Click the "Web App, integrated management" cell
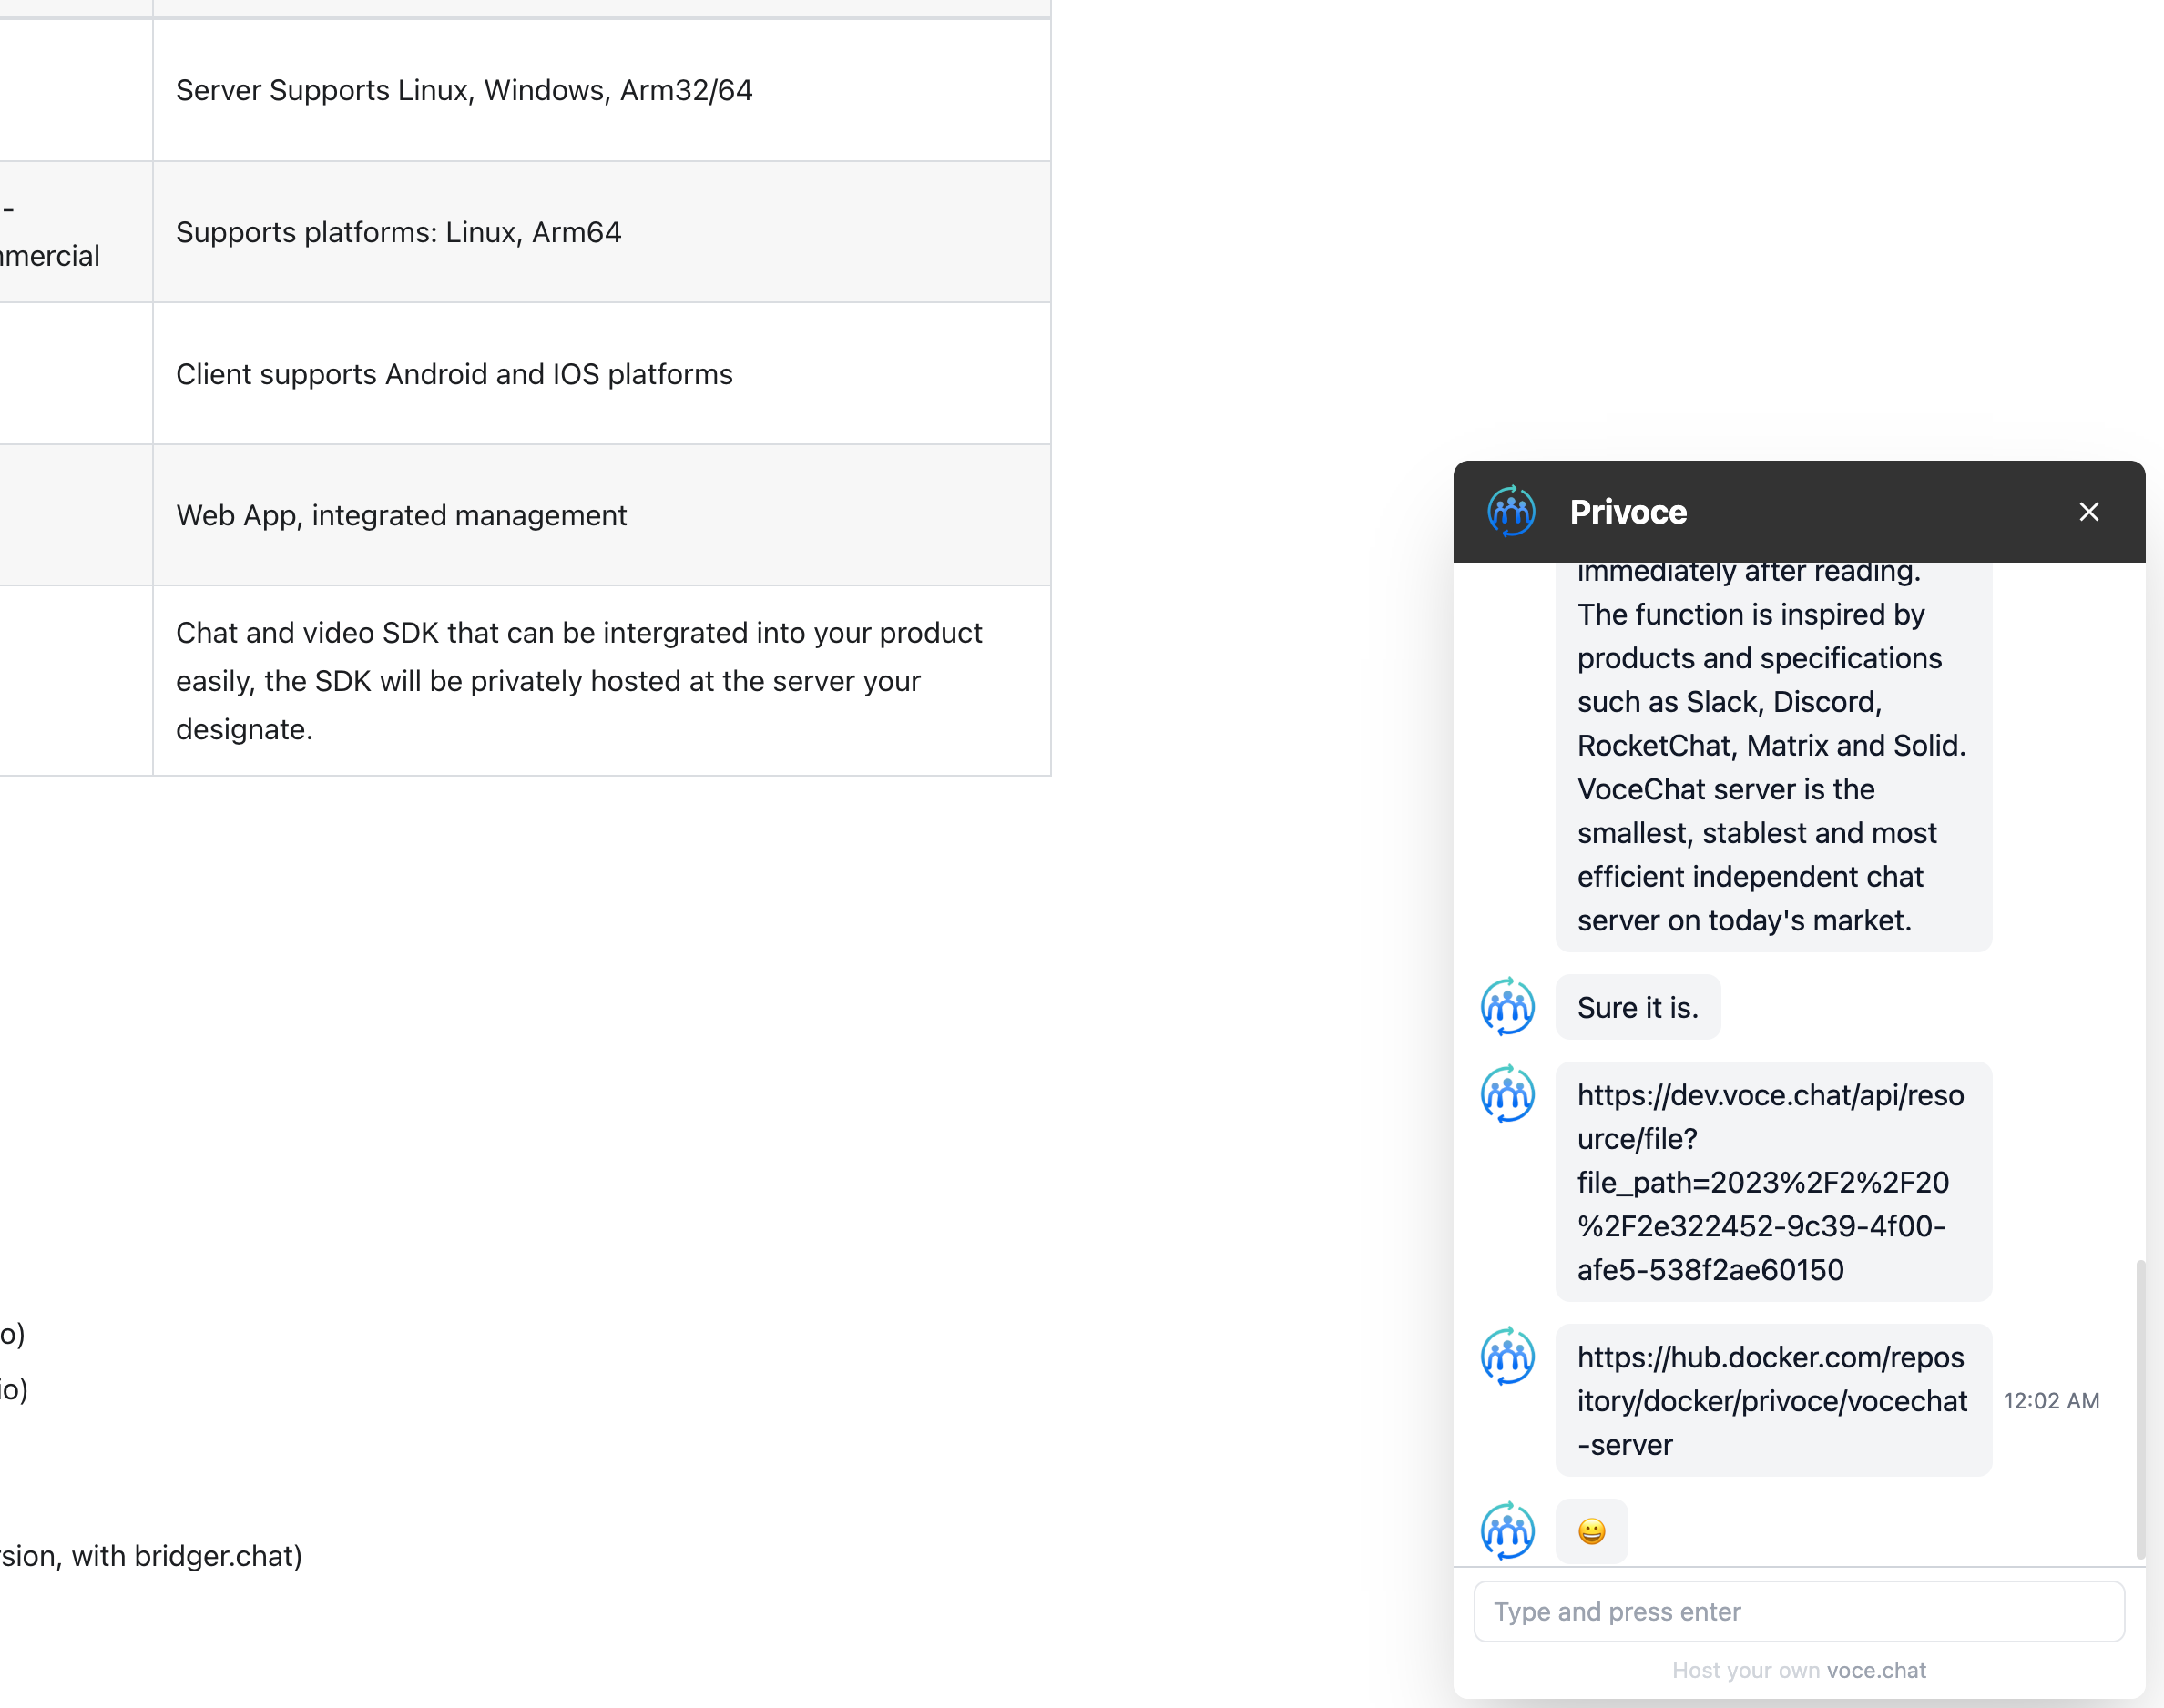 (x=601, y=515)
